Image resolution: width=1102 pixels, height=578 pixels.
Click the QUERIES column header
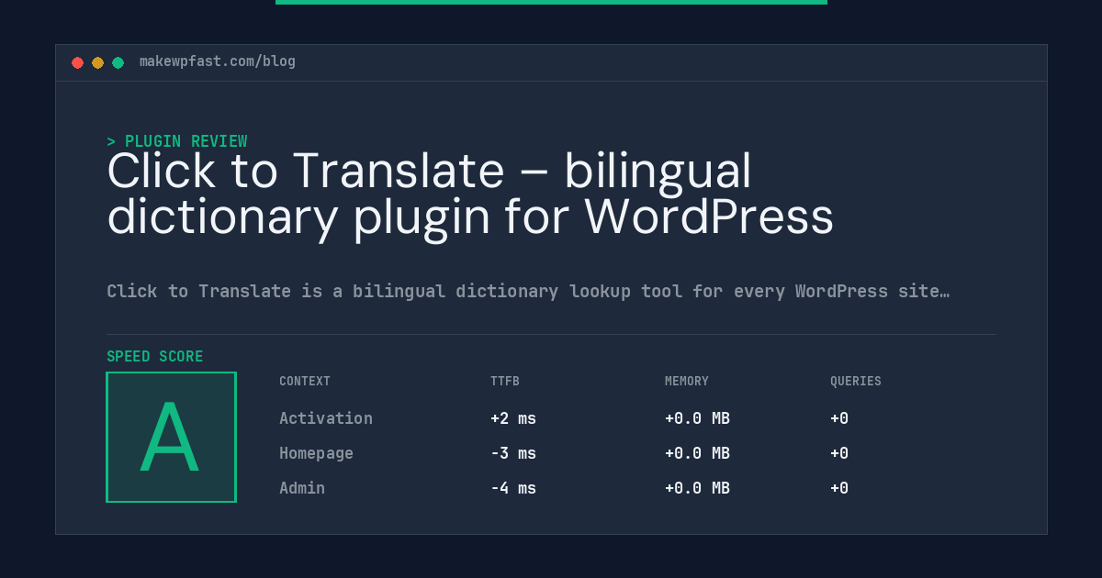coord(856,382)
